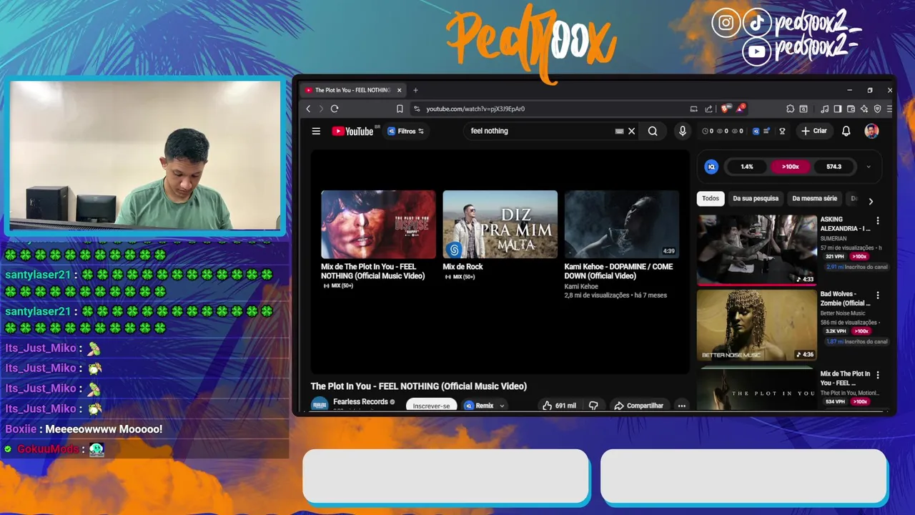Screen dimensions: 915x515
Task: Click the Criar create button
Action: [x=813, y=131]
